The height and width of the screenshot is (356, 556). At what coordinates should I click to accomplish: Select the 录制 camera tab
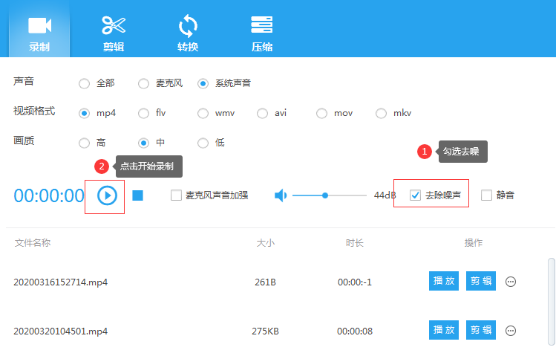pos(39,32)
